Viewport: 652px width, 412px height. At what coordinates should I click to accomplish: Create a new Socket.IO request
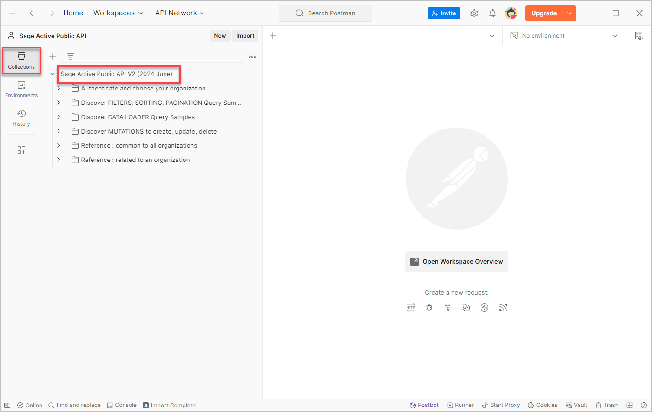point(484,308)
